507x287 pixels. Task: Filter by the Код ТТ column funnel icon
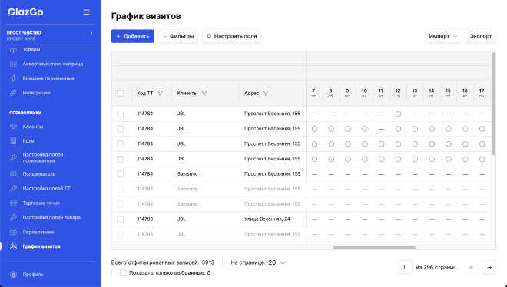(160, 94)
